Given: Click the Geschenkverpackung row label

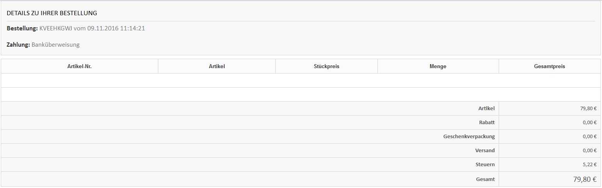Looking at the screenshot, I should pos(469,136).
